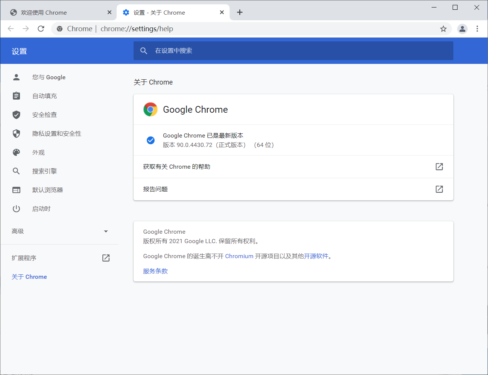Click the external link icon beside 扩展程序
This screenshot has width=488, height=375.
point(106,258)
